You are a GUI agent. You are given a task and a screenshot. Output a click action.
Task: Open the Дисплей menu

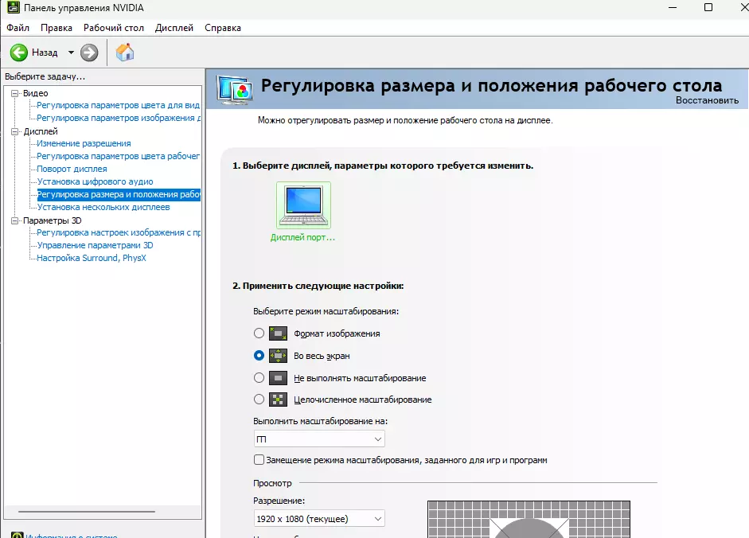pos(174,28)
